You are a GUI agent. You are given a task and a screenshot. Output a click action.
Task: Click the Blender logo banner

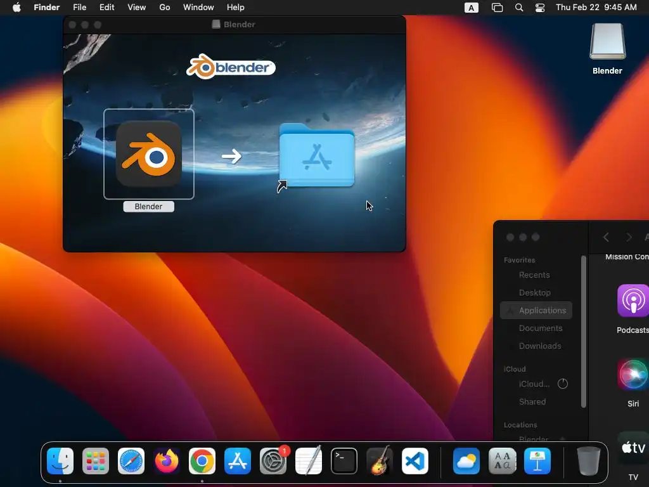(x=231, y=67)
